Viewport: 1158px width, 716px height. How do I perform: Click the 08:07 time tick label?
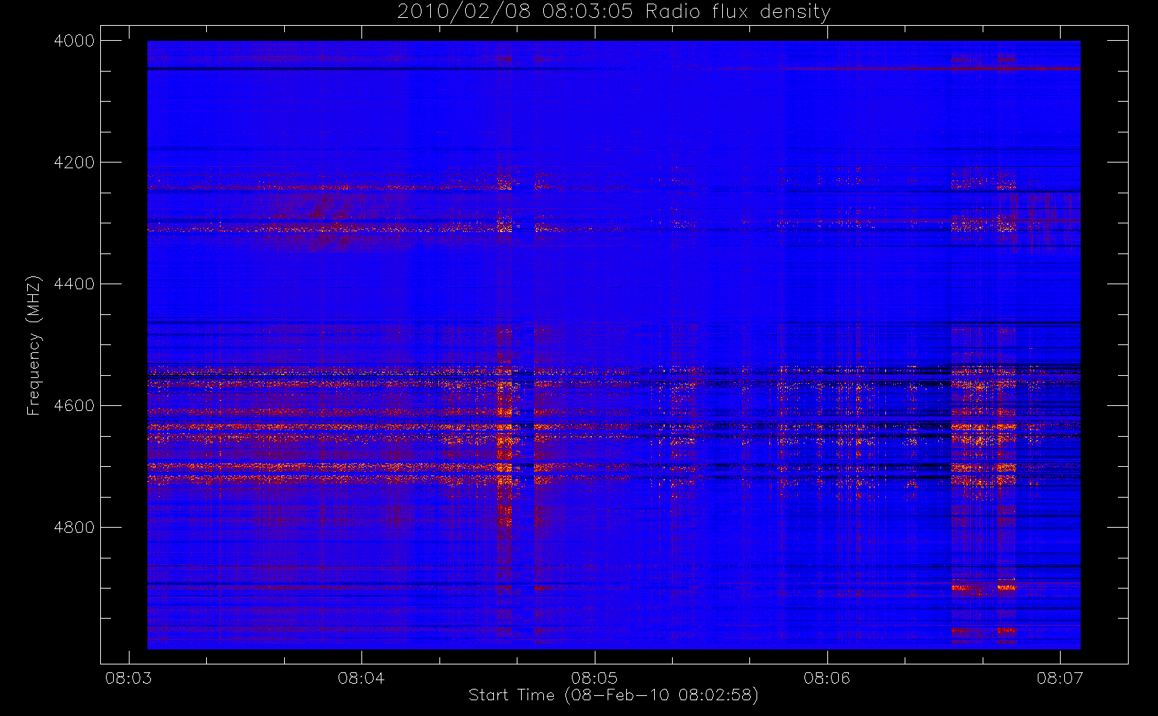(x=1060, y=678)
